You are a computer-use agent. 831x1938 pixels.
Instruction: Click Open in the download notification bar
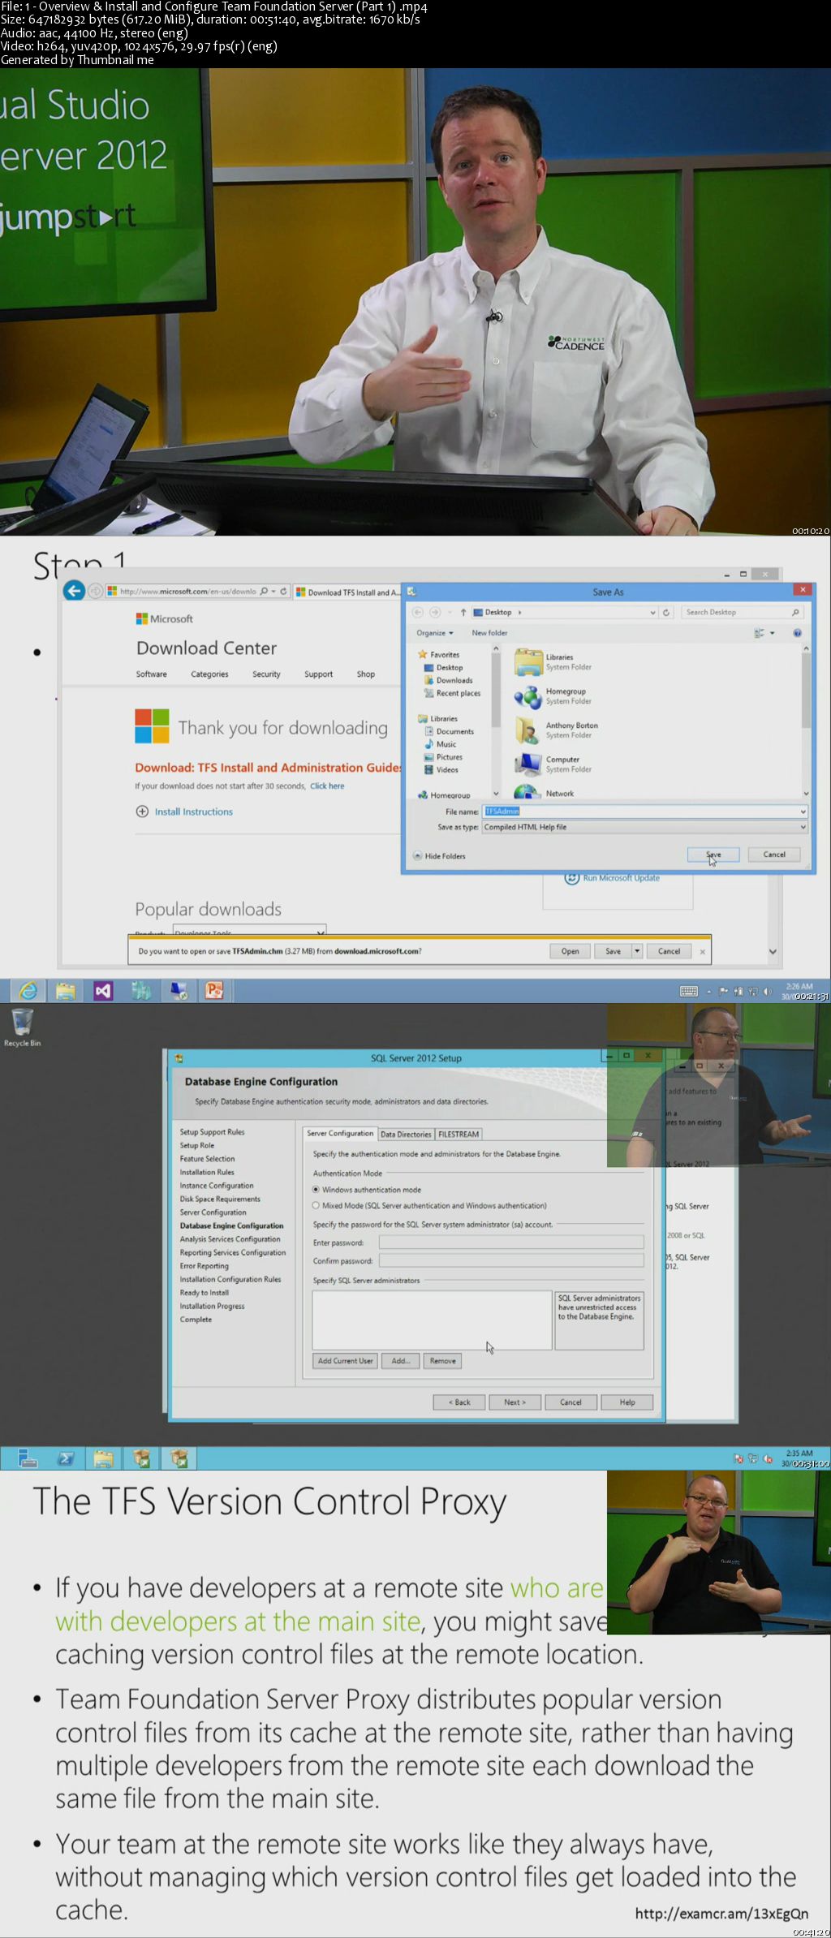click(571, 951)
